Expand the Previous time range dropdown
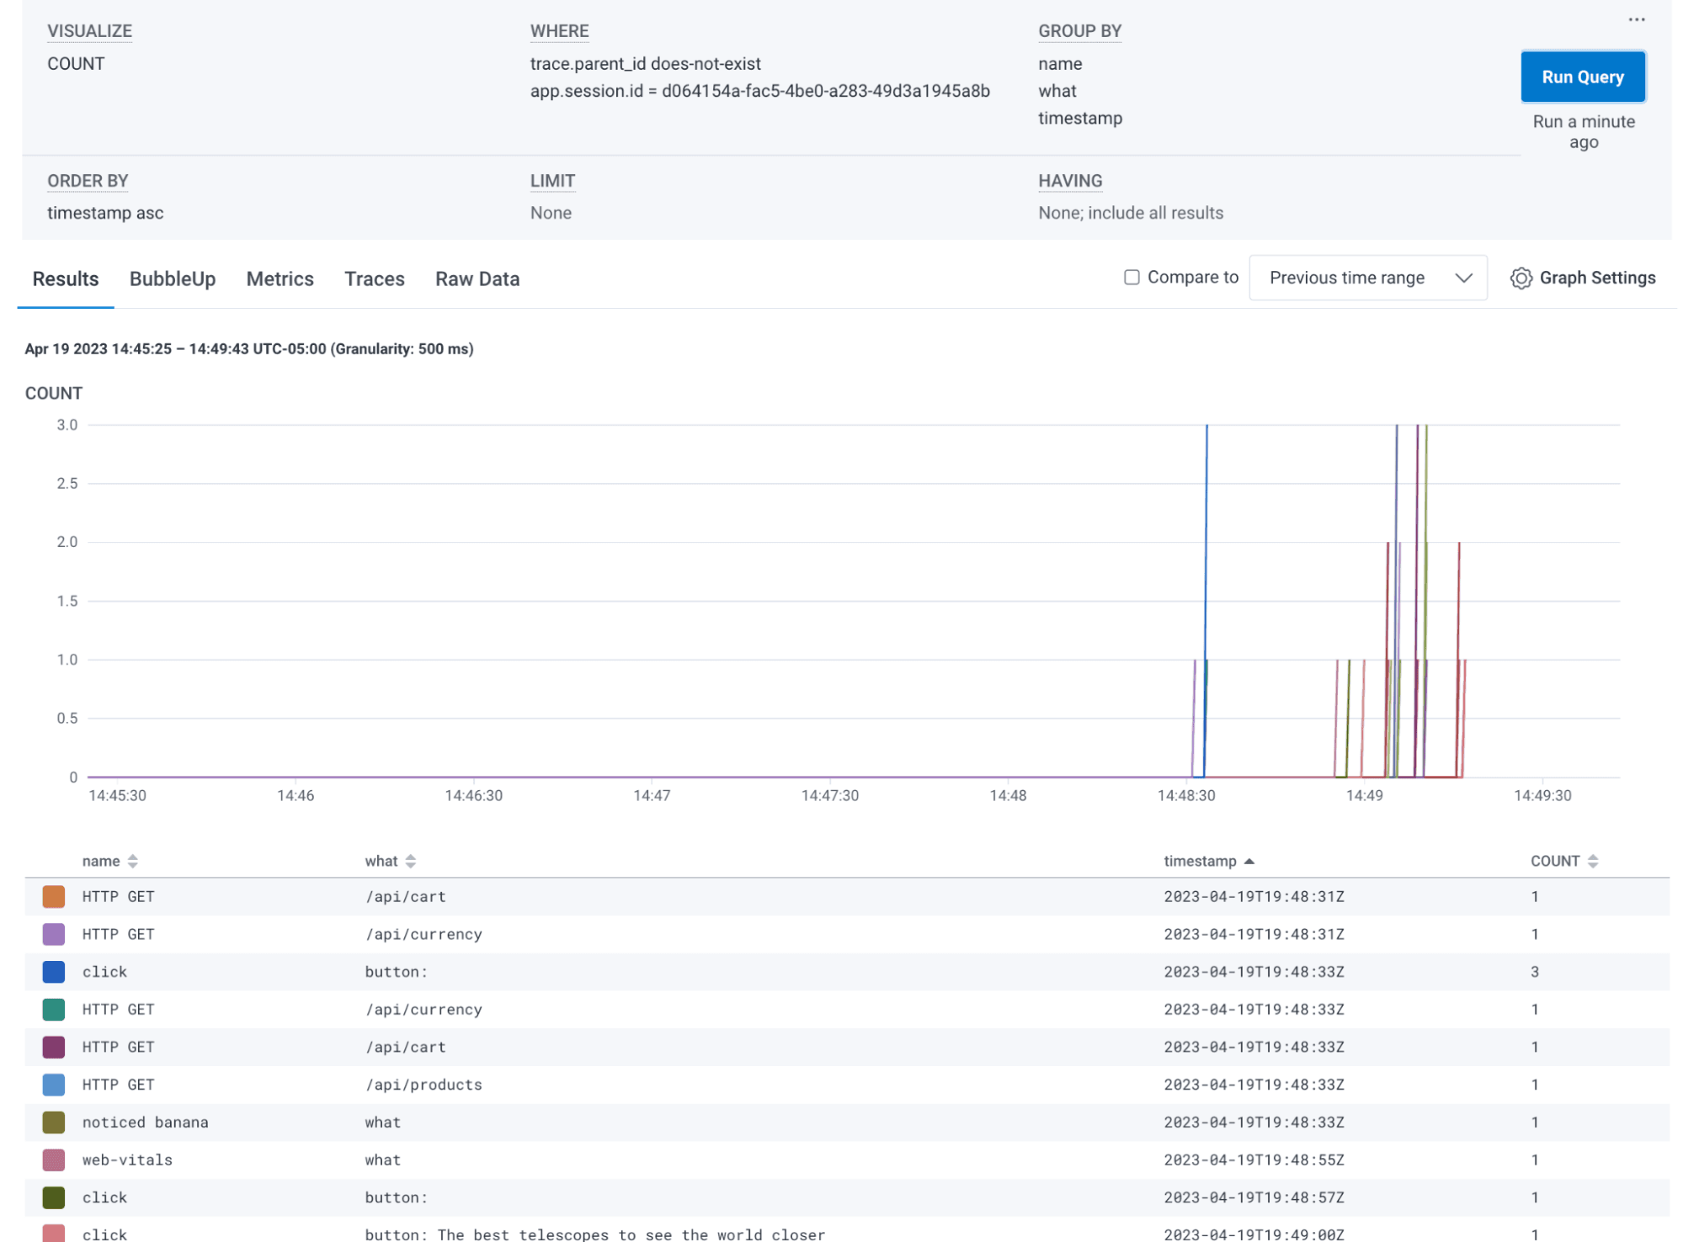 point(1368,278)
